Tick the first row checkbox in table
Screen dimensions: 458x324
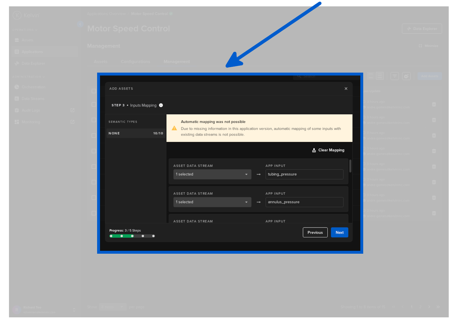point(94,104)
